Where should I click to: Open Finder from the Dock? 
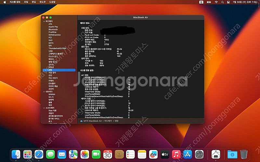tap(16, 155)
